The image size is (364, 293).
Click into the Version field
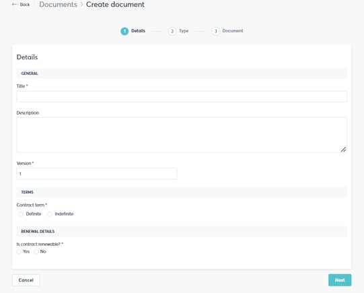(97, 174)
